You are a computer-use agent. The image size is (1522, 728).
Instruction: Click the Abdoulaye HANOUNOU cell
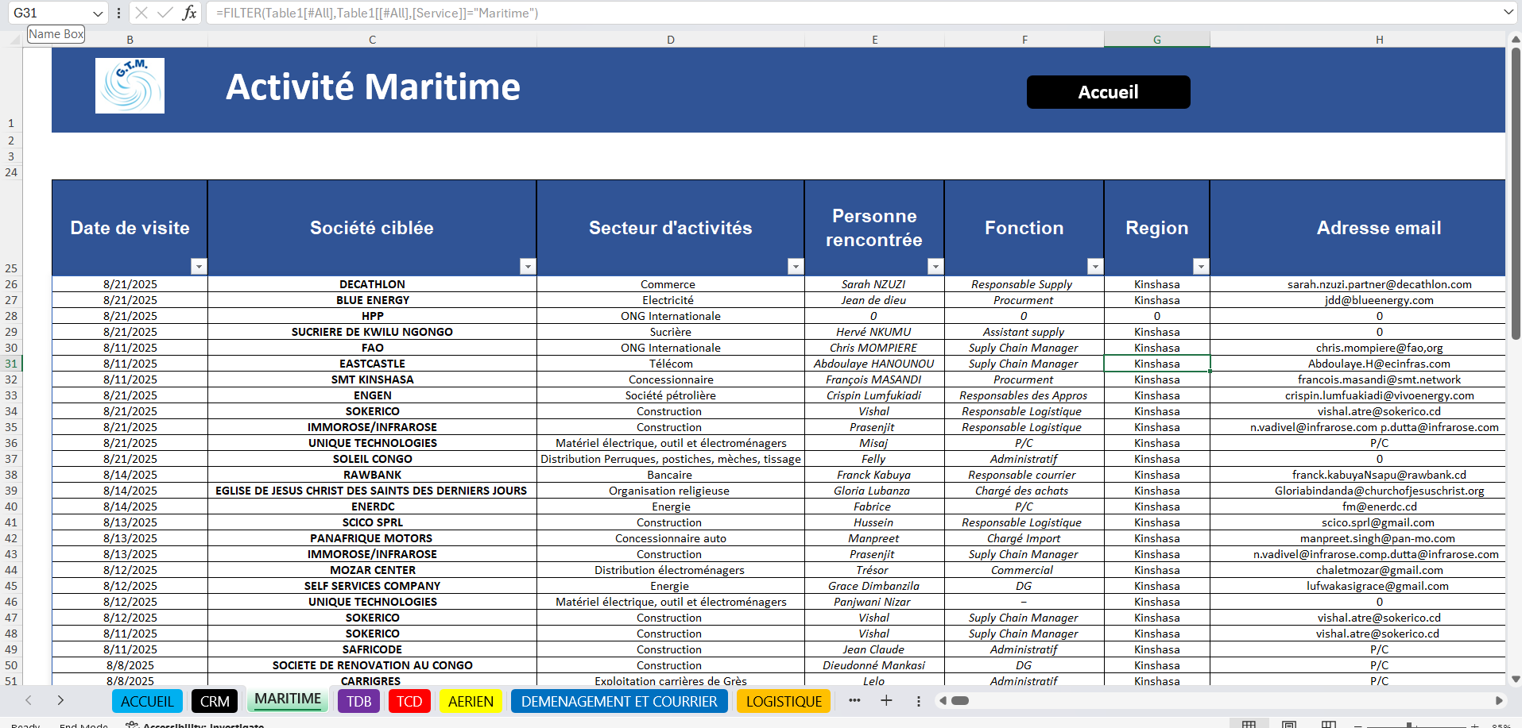pyautogui.click(x=874, y=364)
